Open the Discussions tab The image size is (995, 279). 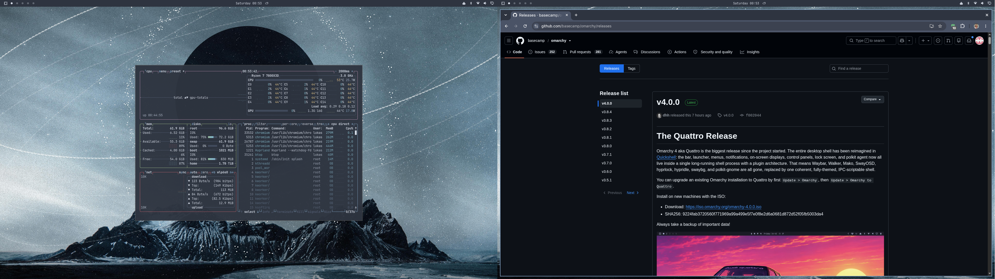[647, 52]
